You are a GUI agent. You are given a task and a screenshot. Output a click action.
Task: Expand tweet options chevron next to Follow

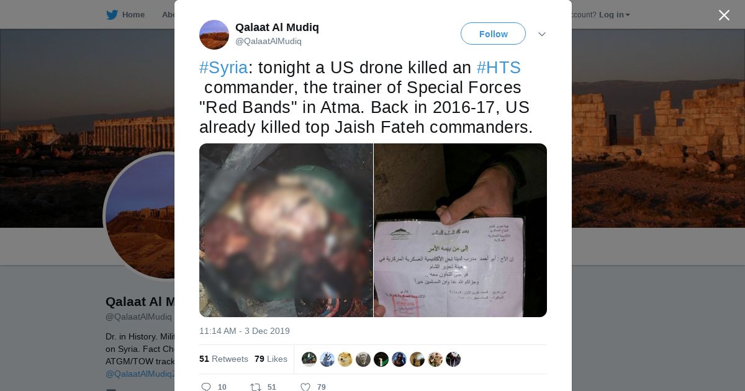coord(541,34)
